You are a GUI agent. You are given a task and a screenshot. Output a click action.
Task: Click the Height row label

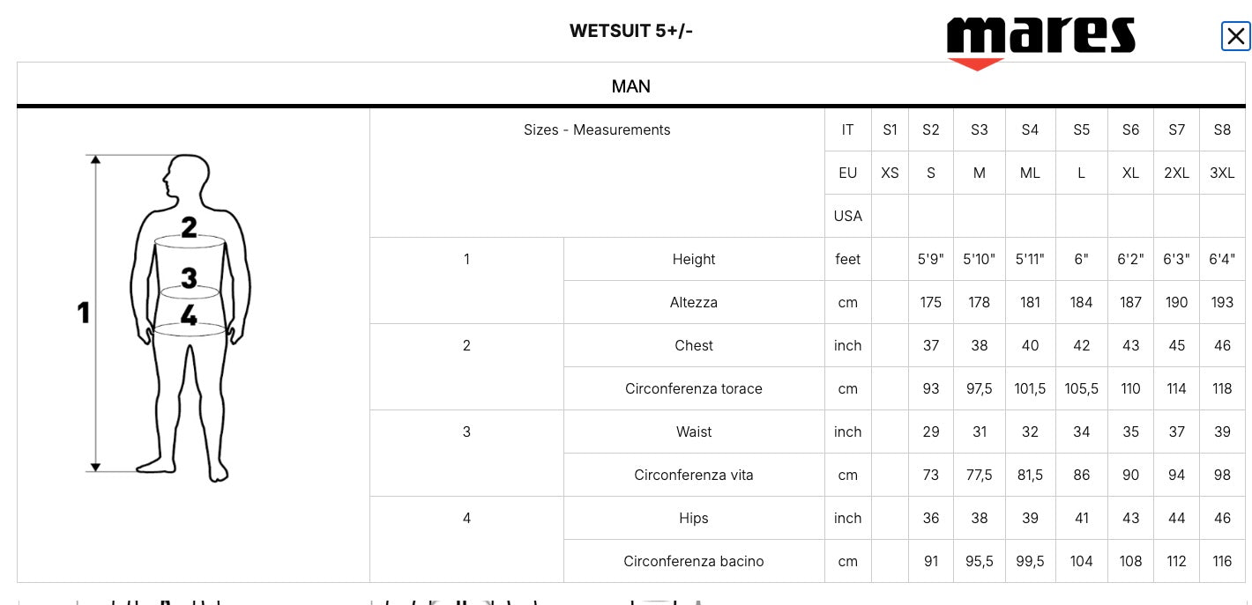coord(694,259)
